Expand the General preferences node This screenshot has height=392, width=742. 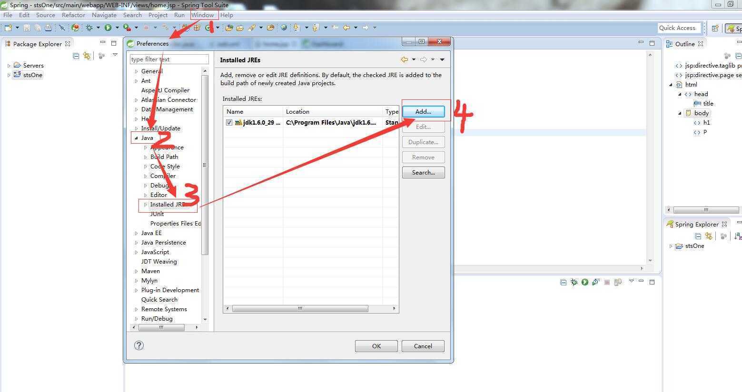point(136,71)
